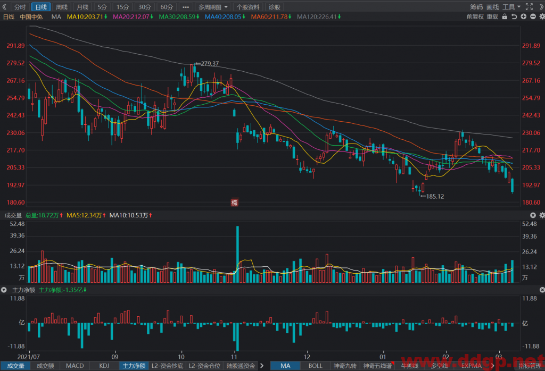Click the undo arrow icon in chart toolbar
The height and width of the screenshot is (371, 545).
[x=514, y=16]
